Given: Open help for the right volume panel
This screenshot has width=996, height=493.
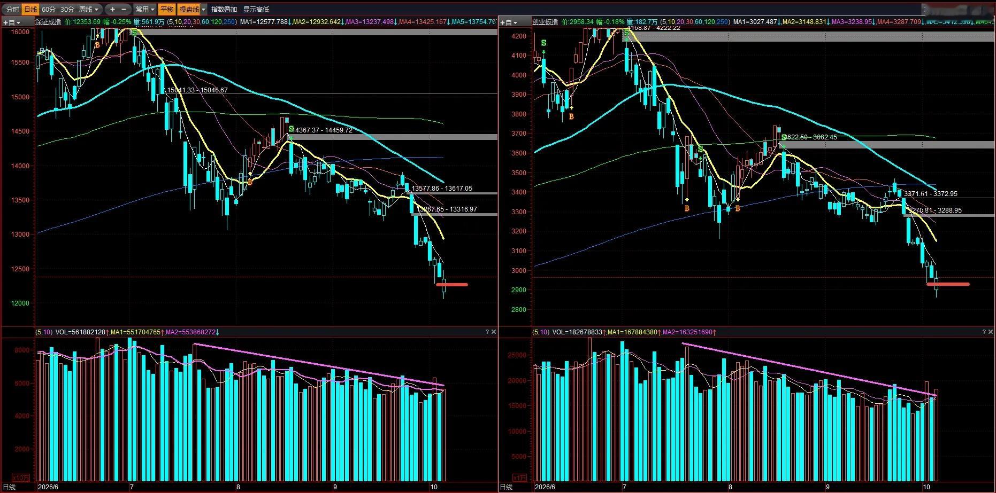Looking at the screenshot, I should click(x=984, y=332).
